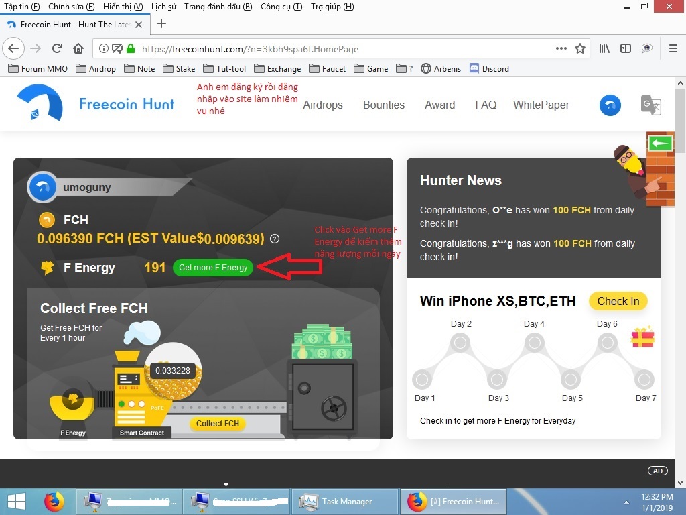Open the FAQ page link
Image resolution: width=686 pixels, height=515 pixels.
tap(486, 105)
